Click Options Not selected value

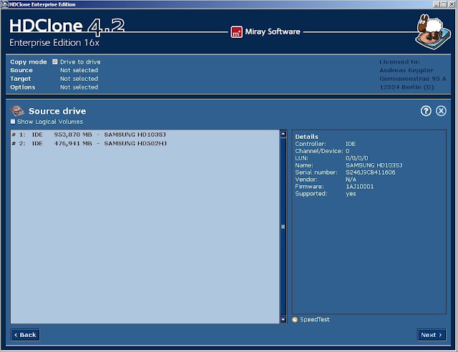point(79,87)
